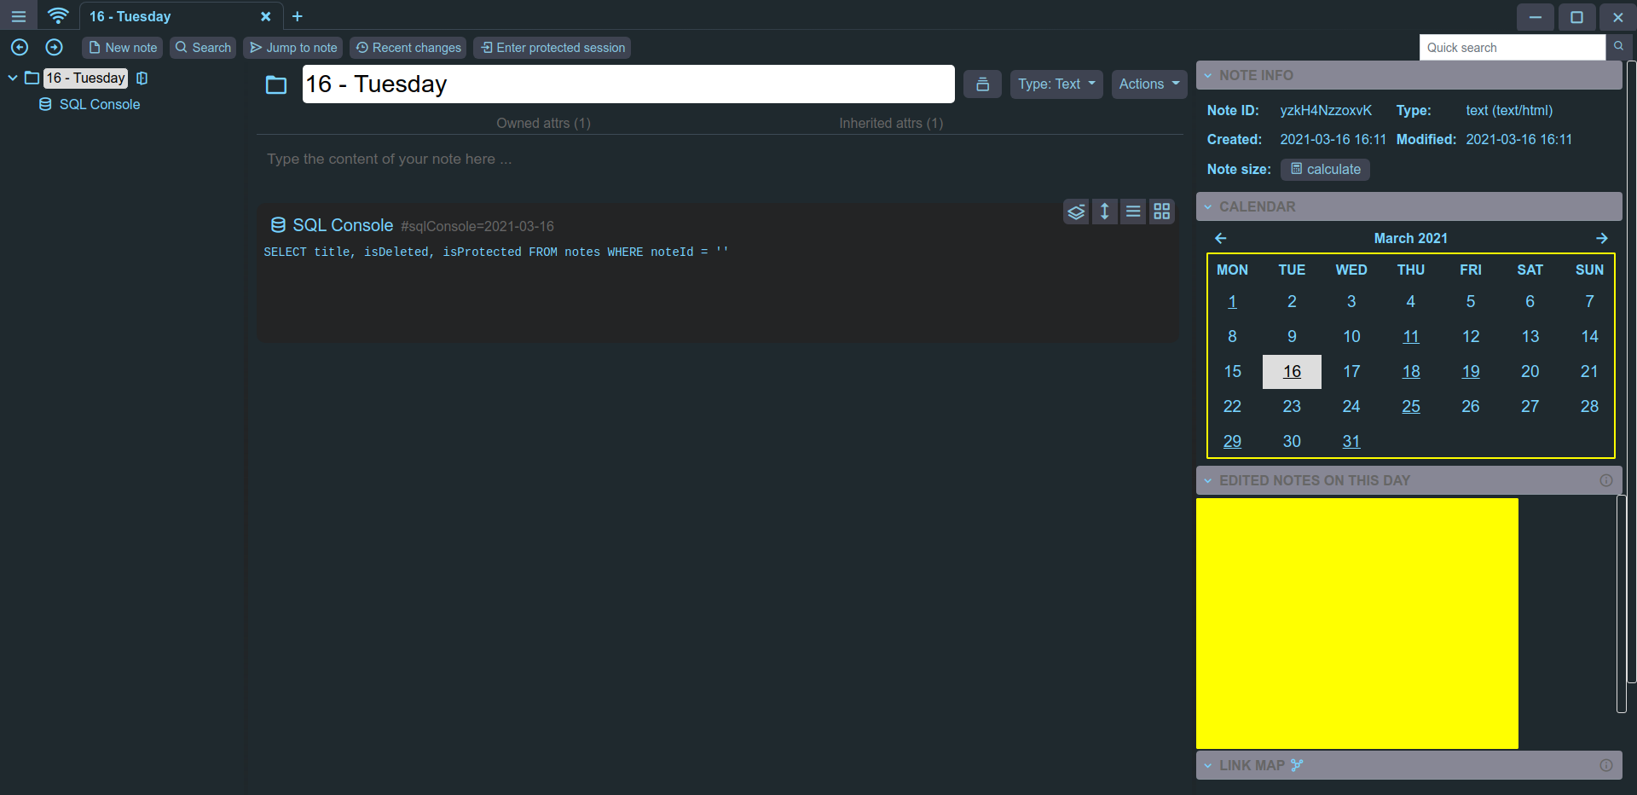Click day 24 in calendar
Viewport: 1637px width, 795px height.
[x=1351, y=407]
